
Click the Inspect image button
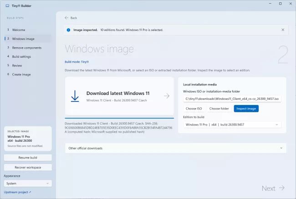[246, 109]
